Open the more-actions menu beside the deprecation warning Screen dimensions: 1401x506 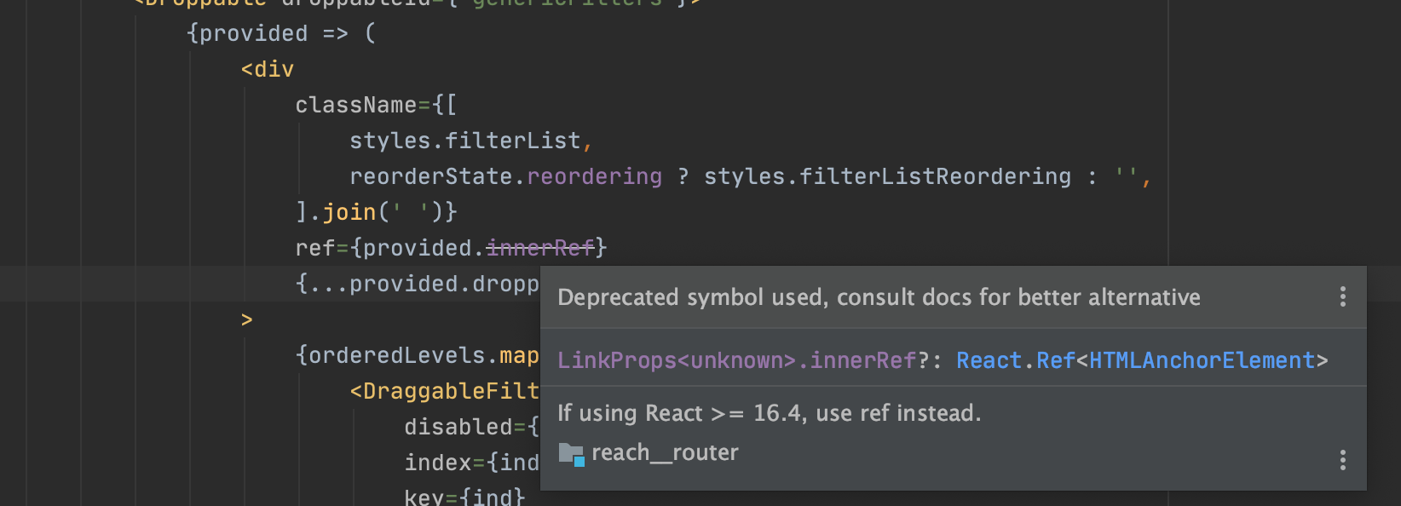coord(1343,296)
